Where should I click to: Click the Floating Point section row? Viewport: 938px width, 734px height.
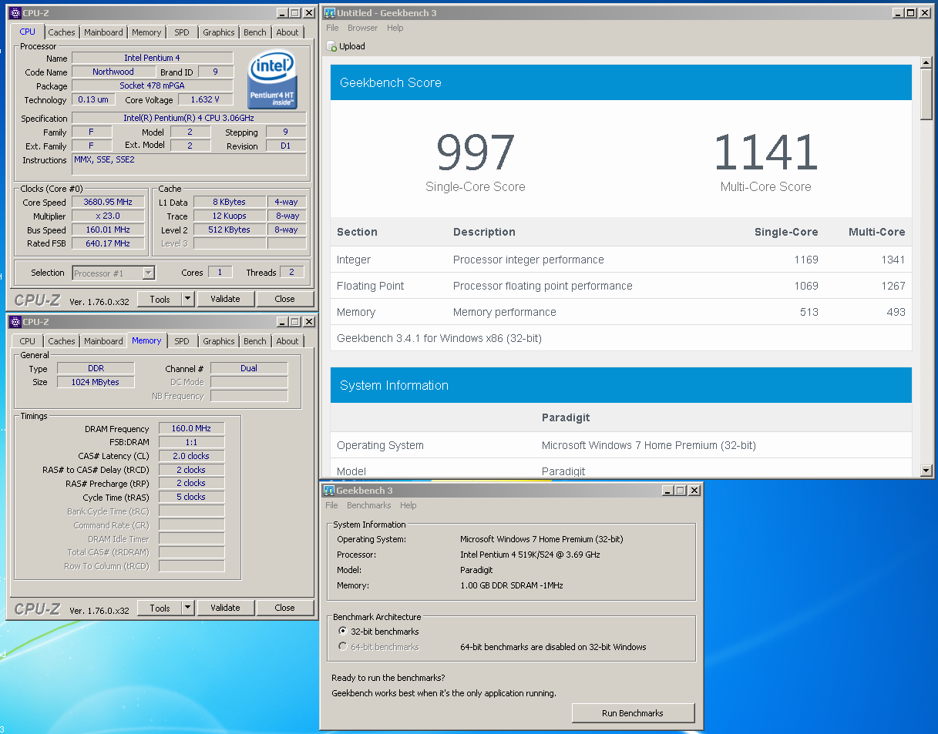click(x=621, y=286)
